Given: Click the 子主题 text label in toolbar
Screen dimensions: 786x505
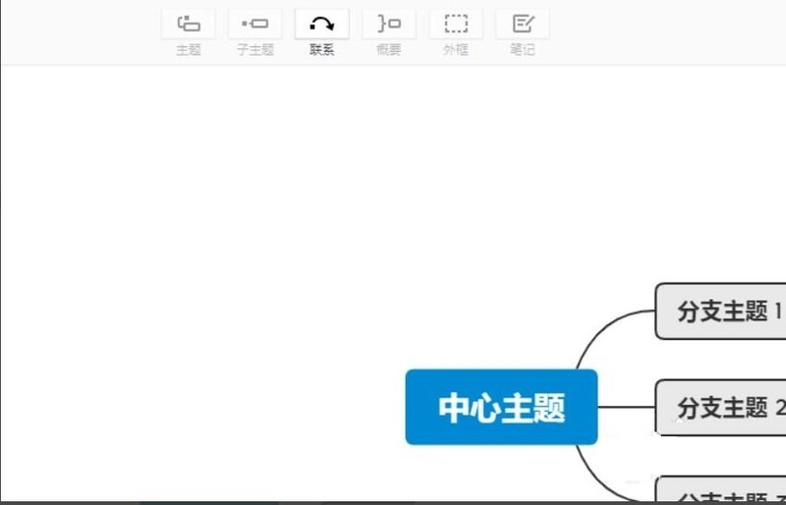Looking at the screenshot, I should 254,50.
